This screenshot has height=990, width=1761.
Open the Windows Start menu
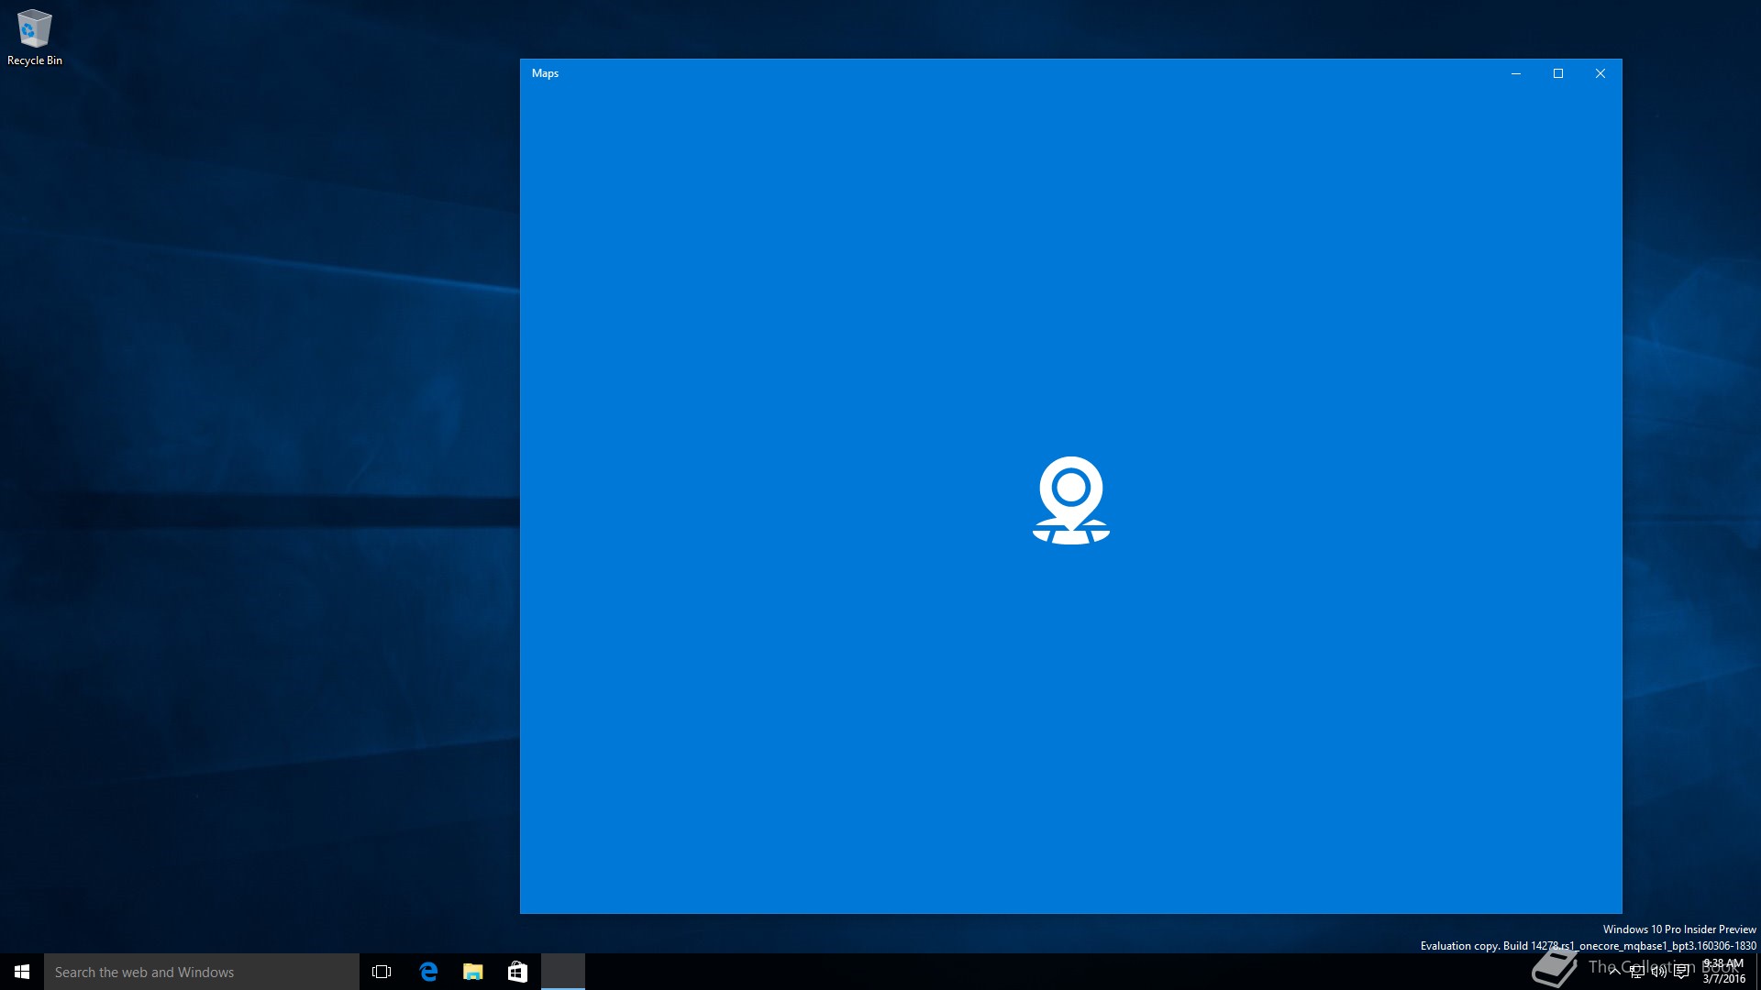pos(22,972)
